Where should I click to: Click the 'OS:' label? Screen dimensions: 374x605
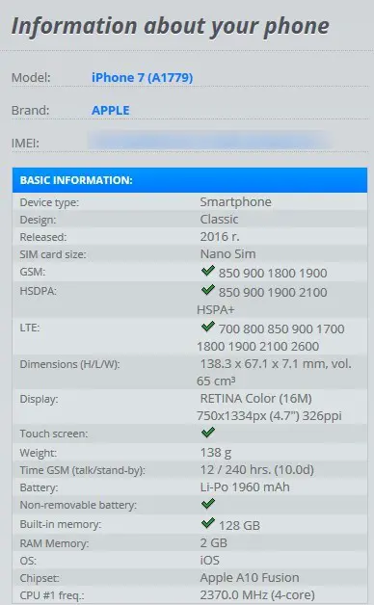[28, 561]
